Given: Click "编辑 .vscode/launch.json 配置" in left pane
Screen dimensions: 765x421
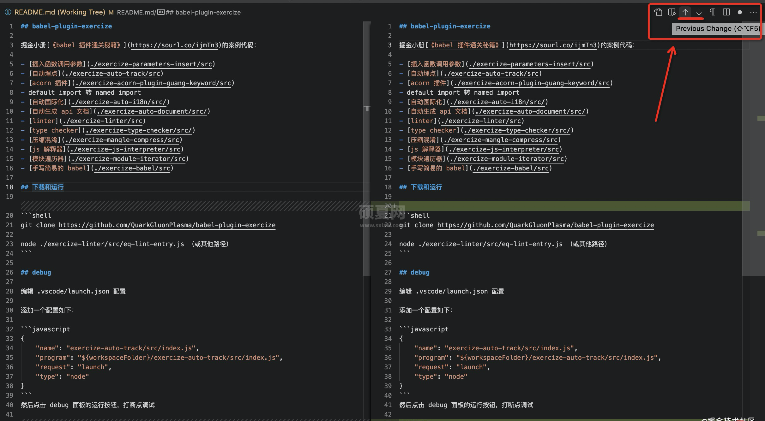Looking at the screenshot, I should (73, 291).
